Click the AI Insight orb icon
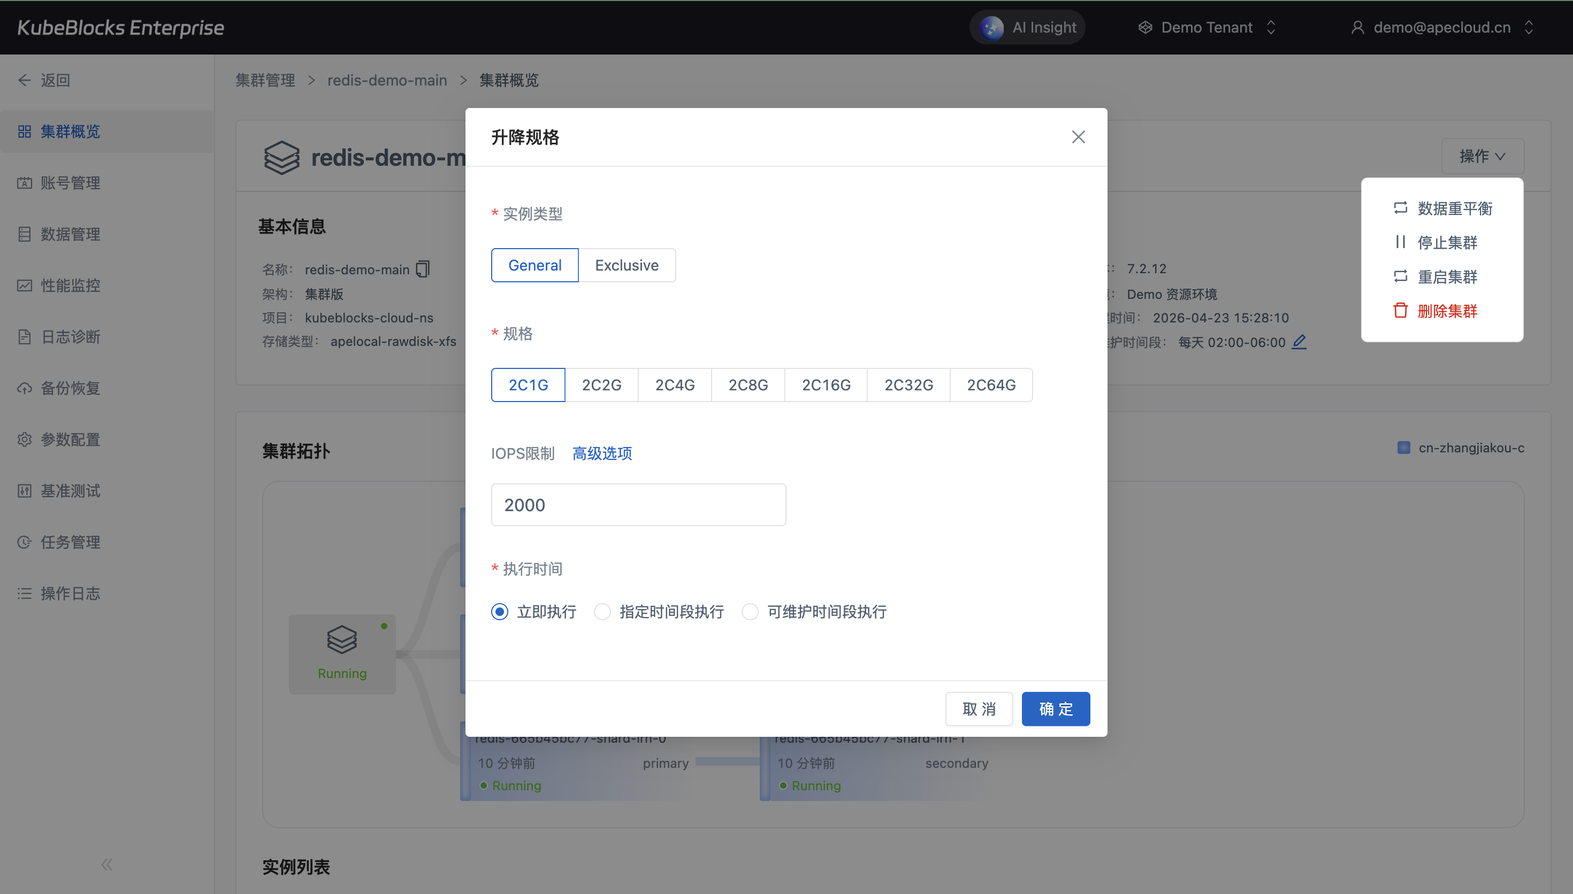 (991, 28)
